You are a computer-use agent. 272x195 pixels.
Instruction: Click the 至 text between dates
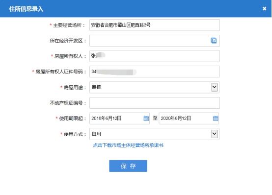[155, 118]
